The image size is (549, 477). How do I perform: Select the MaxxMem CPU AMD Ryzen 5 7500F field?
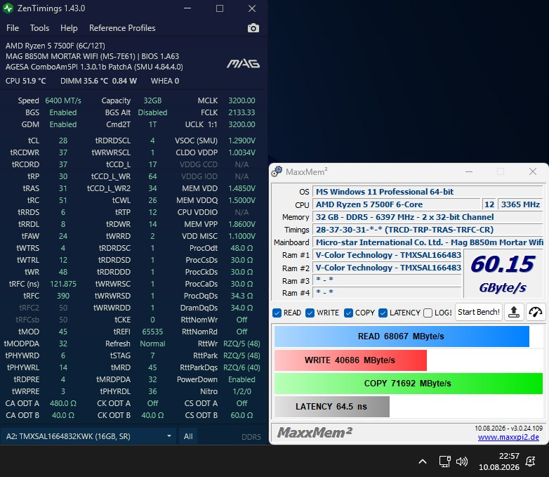coord(397,204)
